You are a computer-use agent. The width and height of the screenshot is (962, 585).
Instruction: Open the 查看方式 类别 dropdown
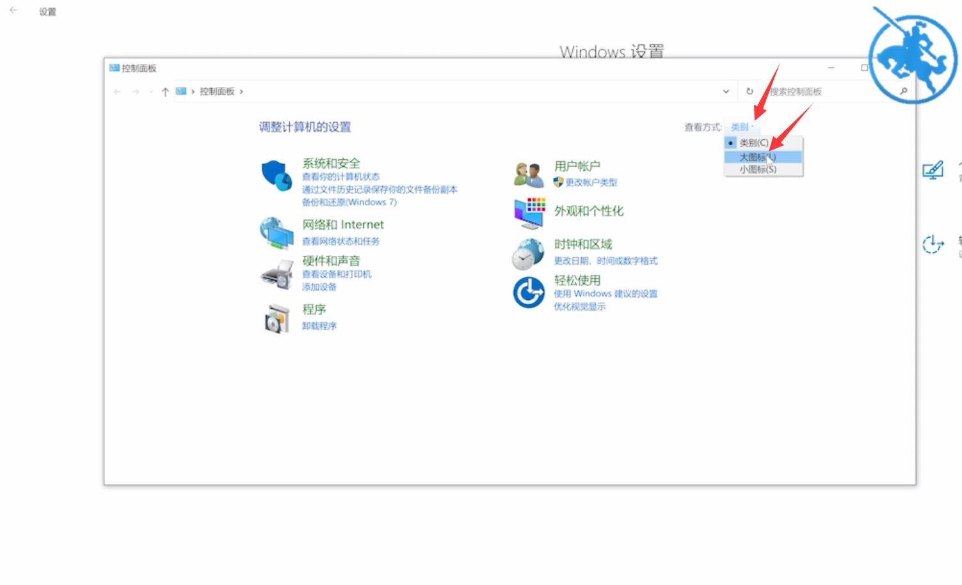coord(742,127)
